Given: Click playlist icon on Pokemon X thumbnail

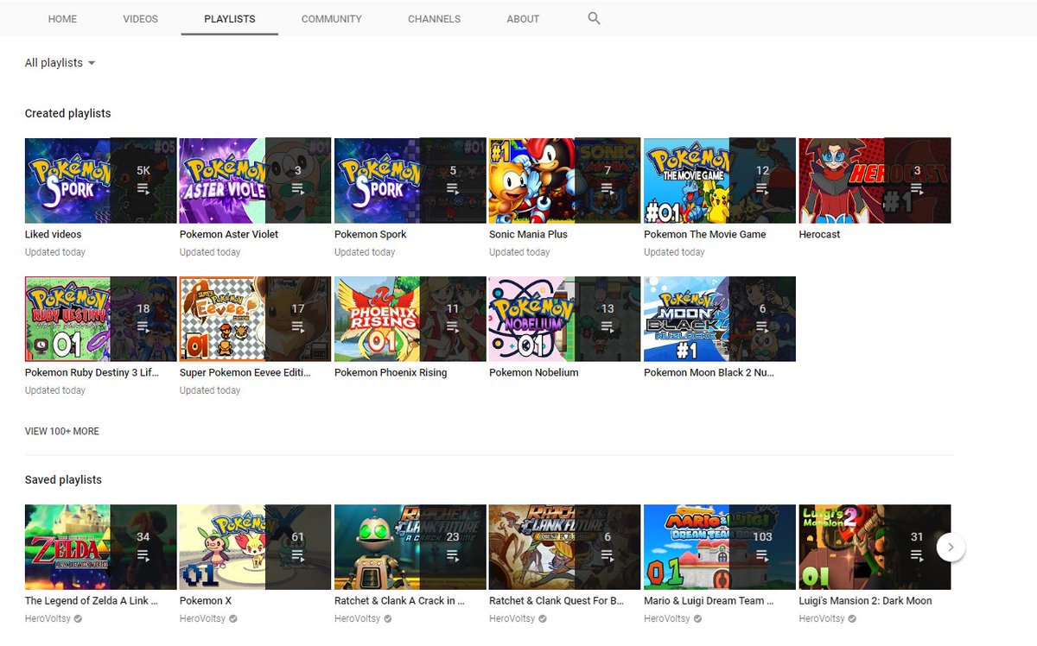Looking at the screenshot, I should [x=298, y=554].
